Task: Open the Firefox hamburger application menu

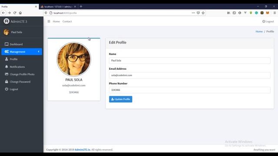Action: [275, 13]
